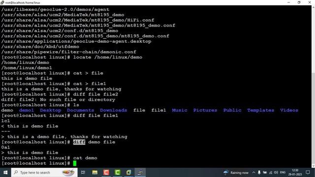Restore down the PuTTY window
Image resolution: width=315 pixels, height=177 pixels.
[299, 2]
